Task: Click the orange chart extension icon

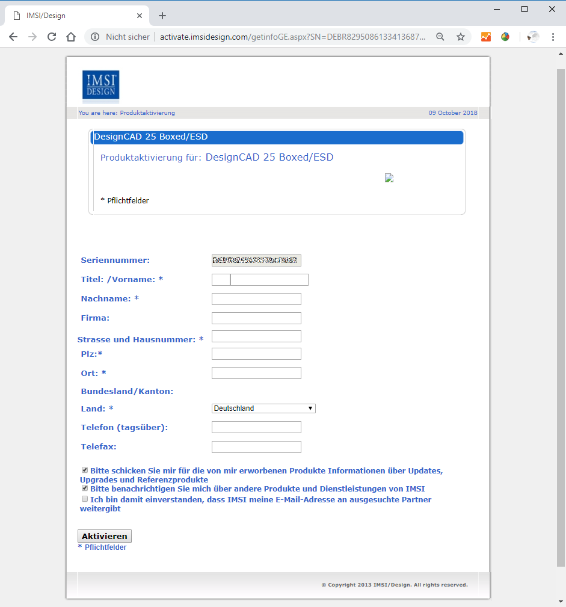Action: 486,37
